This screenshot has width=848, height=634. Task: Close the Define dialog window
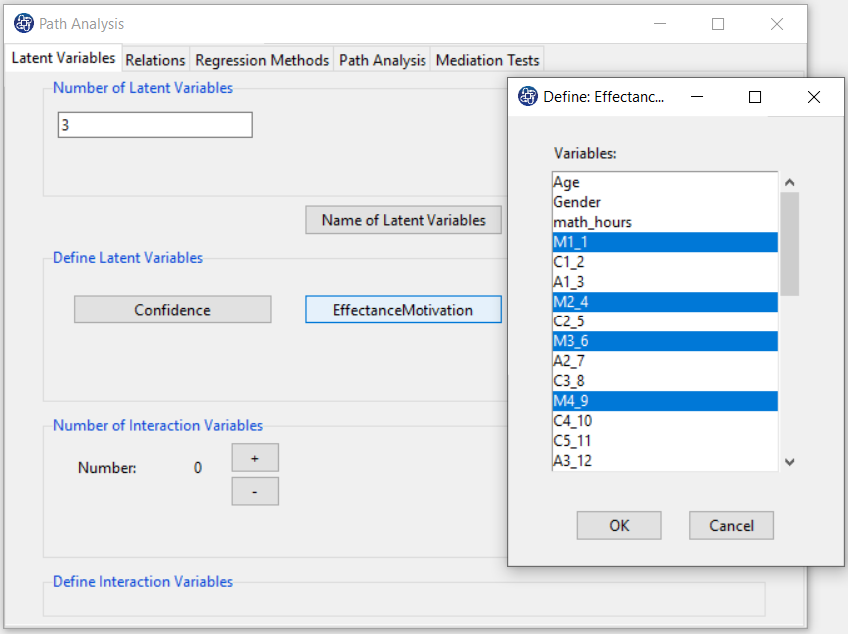813,97
